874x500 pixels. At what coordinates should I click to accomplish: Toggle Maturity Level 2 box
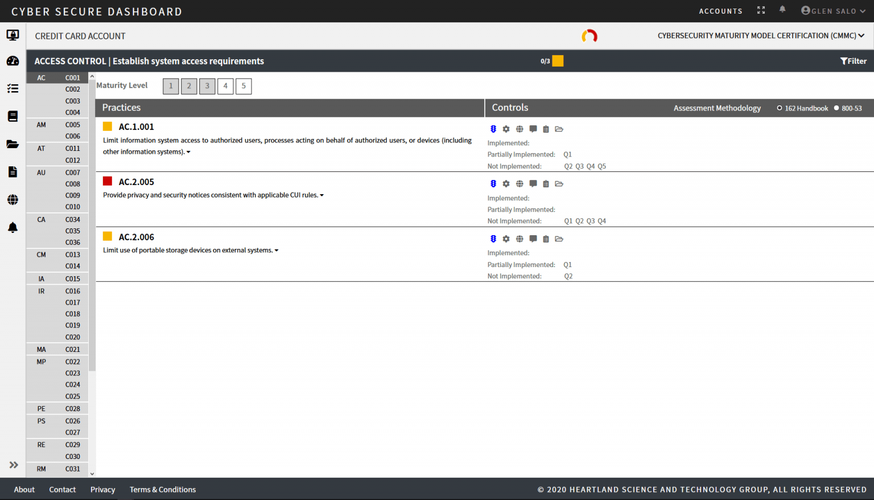tap(189, 86)
